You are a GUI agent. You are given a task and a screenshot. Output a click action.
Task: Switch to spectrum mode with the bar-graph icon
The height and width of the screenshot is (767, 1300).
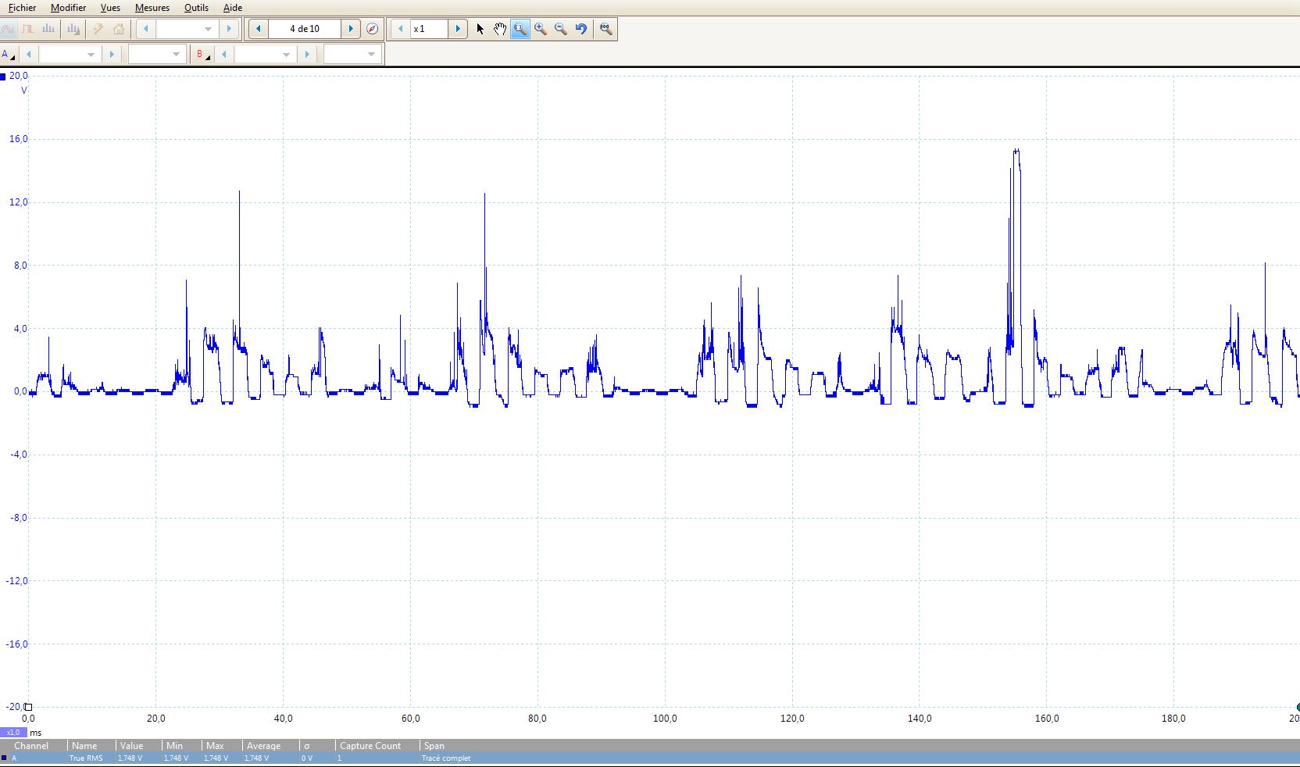(x=48, y=29)
